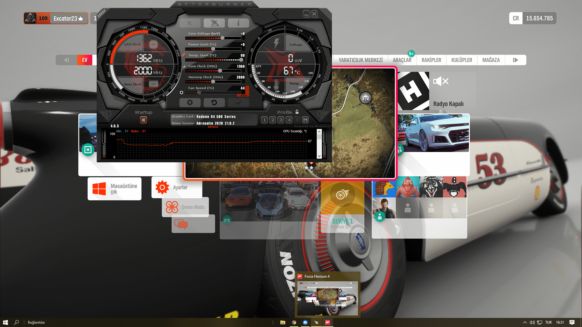Open the EV tab in Forza menu
582x327 pixels.
tap(85, 60)
